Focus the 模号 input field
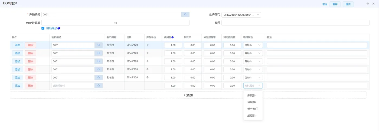 pos(295,23)
